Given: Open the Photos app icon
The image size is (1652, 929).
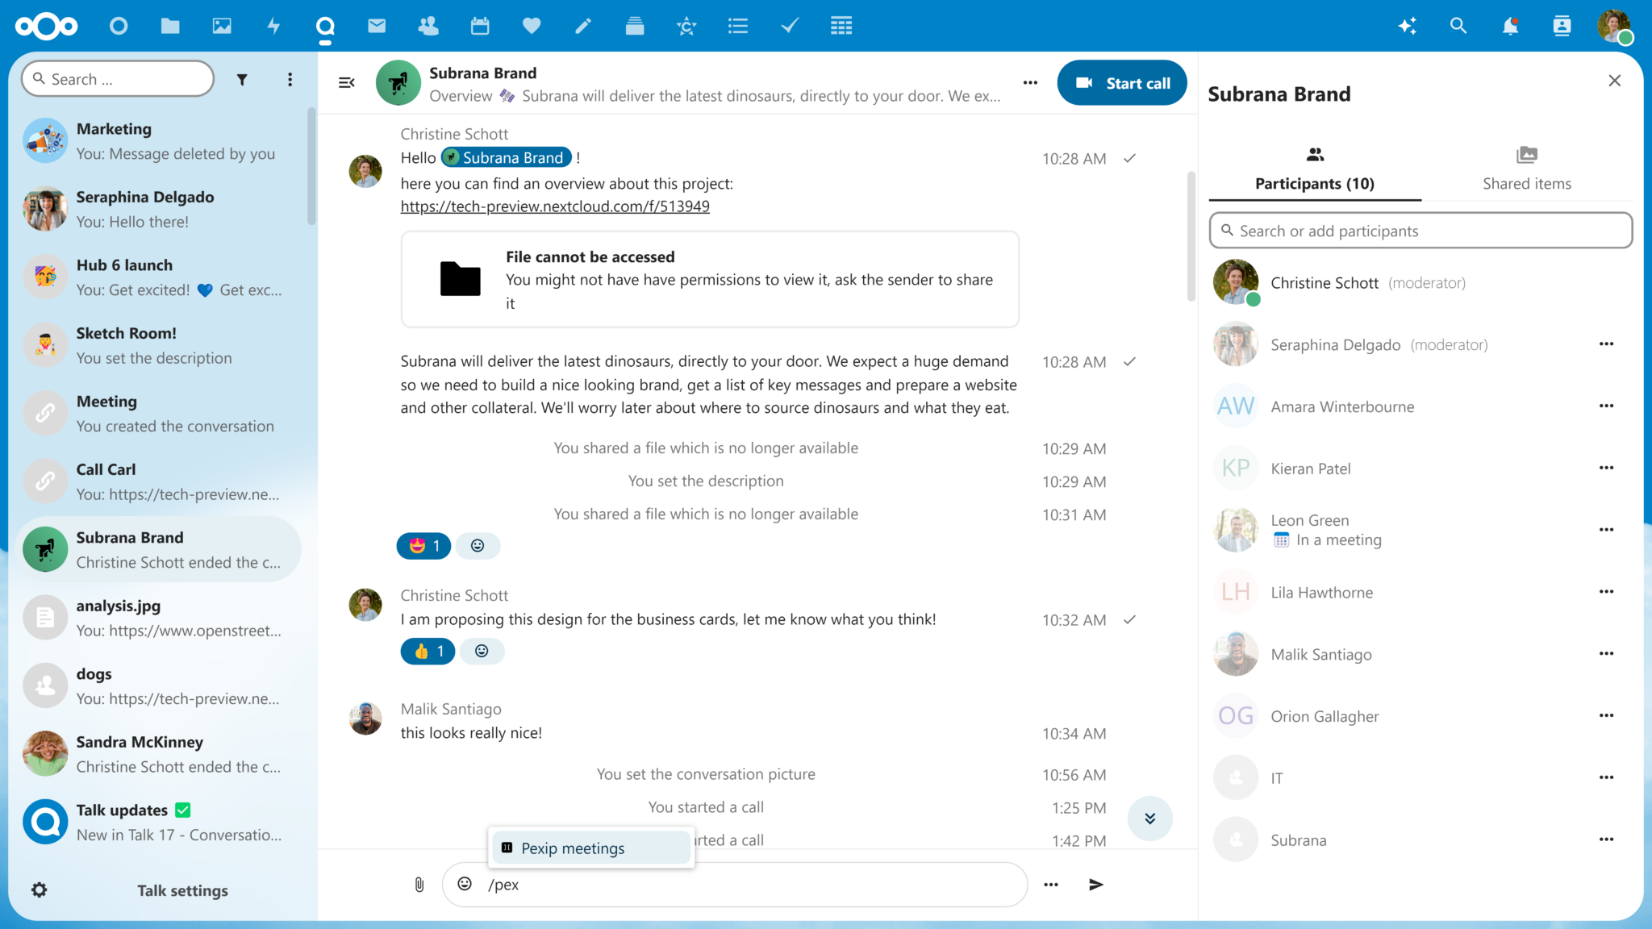Looking at the screenshot, I should pos(222,25).
